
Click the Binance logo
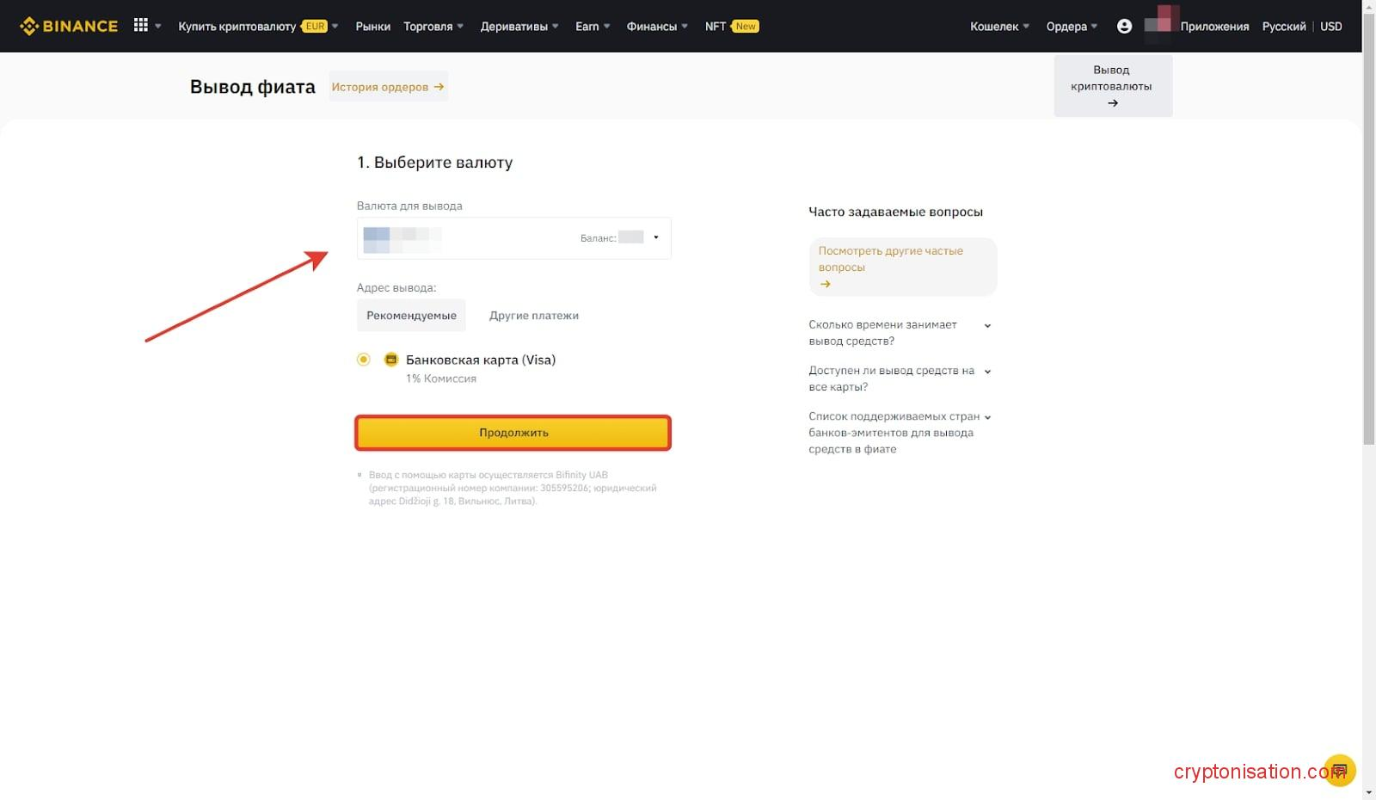[69, 25]
